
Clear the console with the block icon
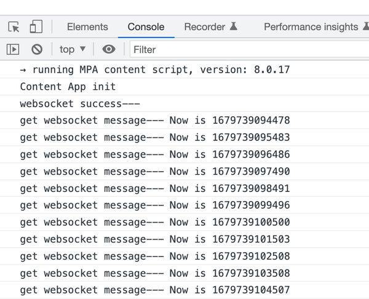coord(37,49)
